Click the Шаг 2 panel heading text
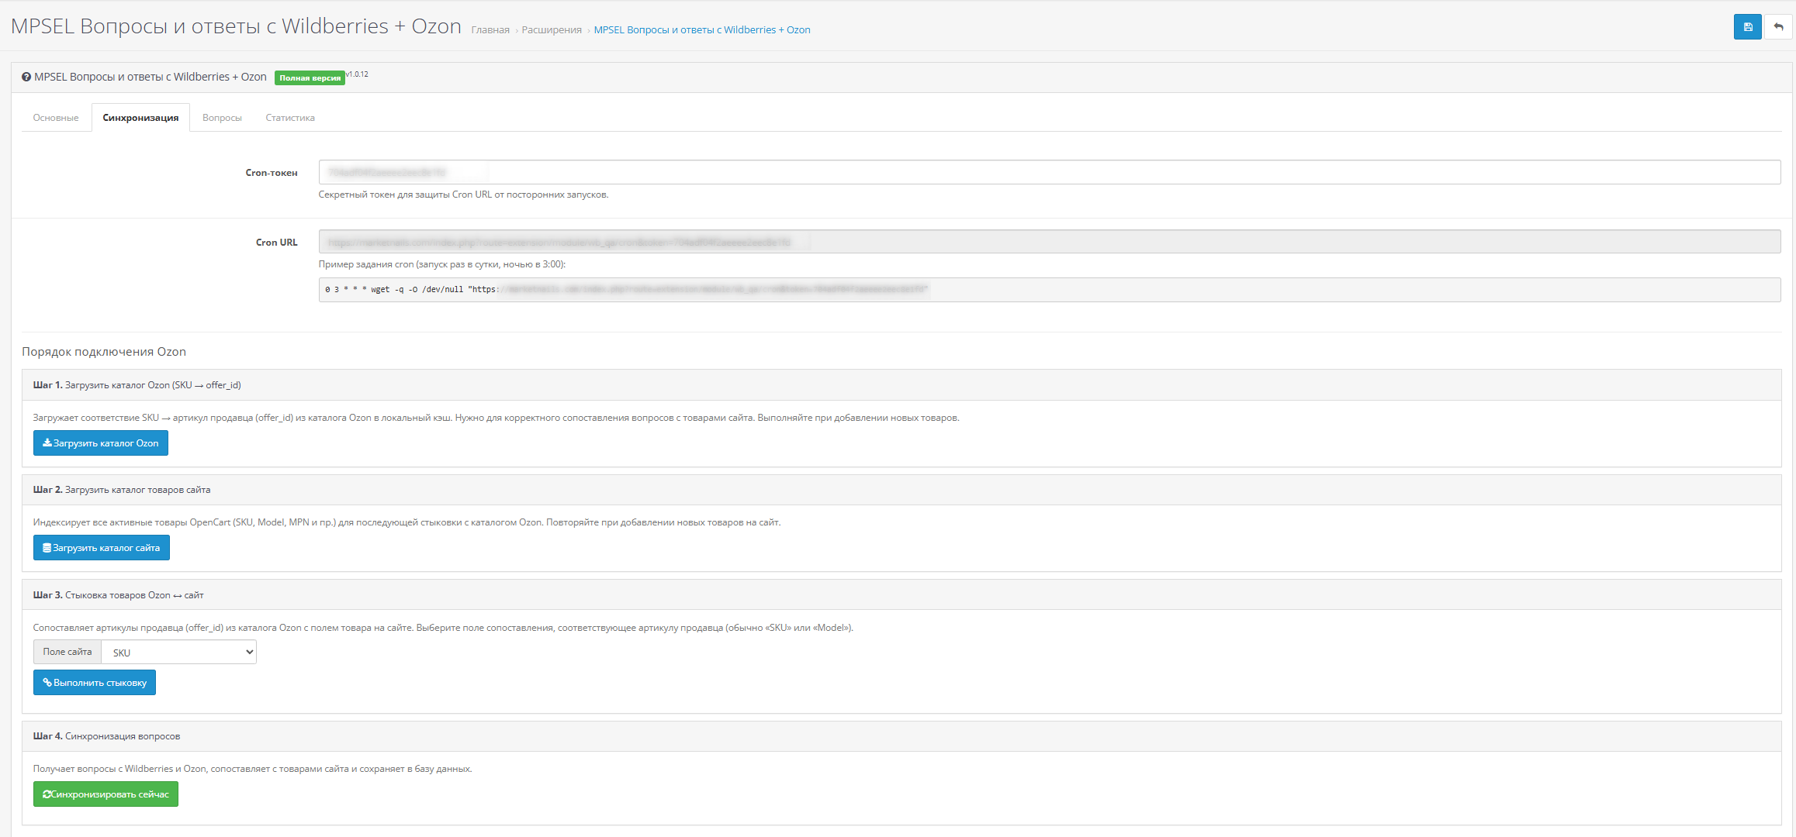This screenshot has width=1796, height=837. [122, 490]
